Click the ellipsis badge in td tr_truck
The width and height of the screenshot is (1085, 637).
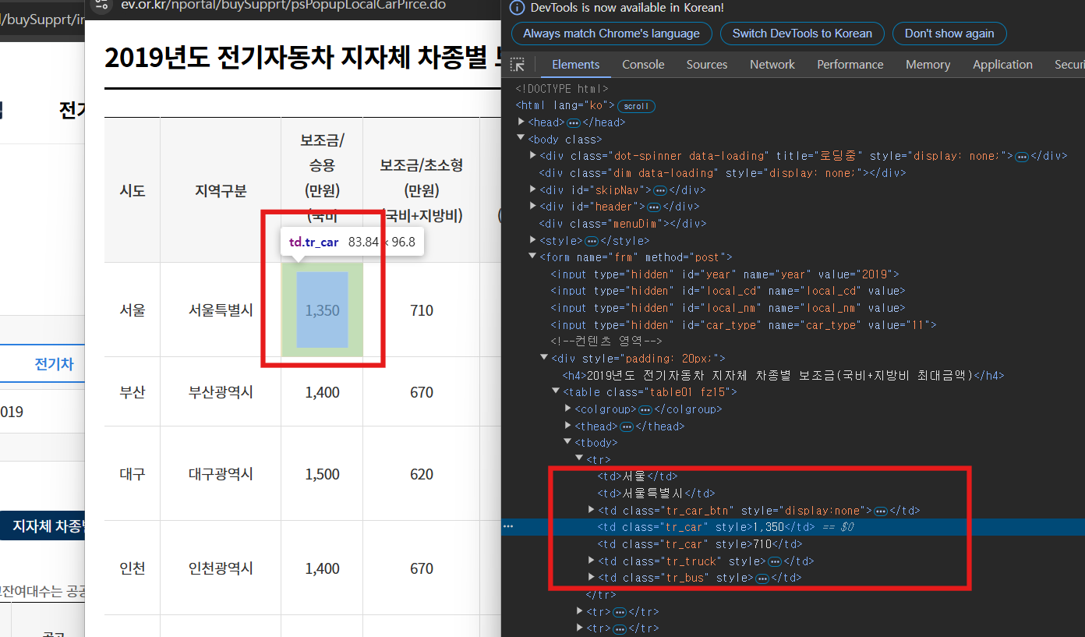pos(775,561)
